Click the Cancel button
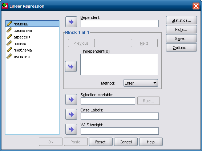 click(x=126, y=142)
